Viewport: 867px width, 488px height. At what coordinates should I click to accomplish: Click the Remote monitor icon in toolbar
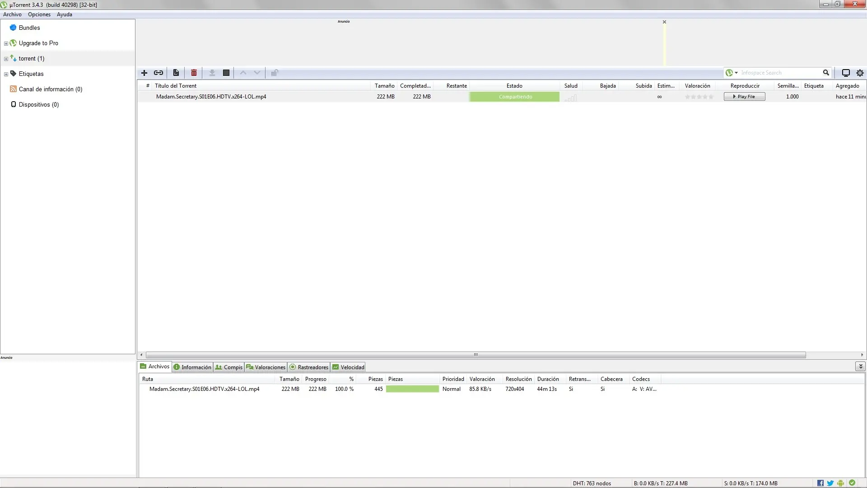[846, 73]
